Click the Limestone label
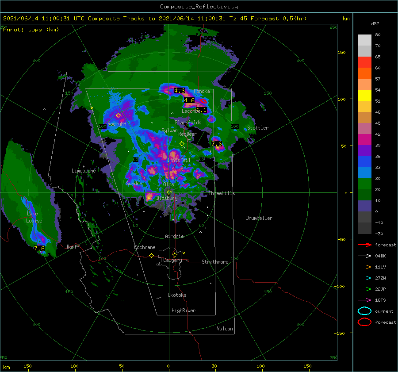Viewport: 398px width, 372px height. [84, 171]
